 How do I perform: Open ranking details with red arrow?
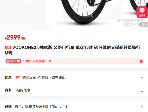click(x=141, y=61)
